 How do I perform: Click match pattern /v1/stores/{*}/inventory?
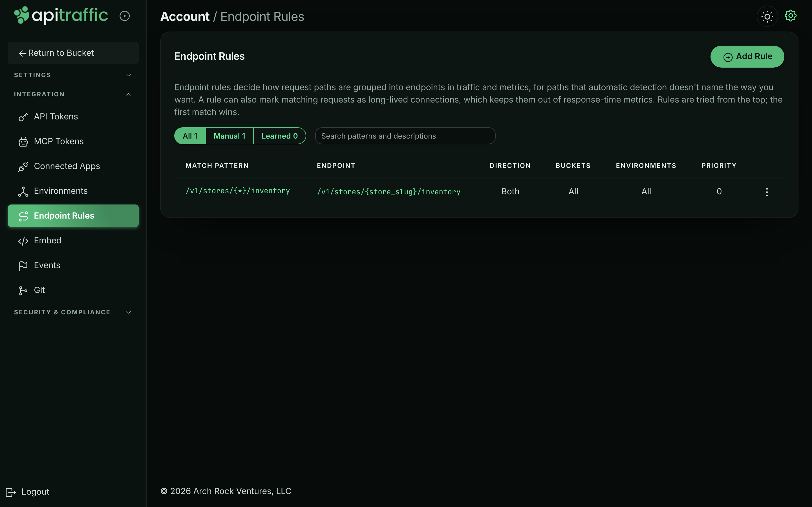point(238,191)
